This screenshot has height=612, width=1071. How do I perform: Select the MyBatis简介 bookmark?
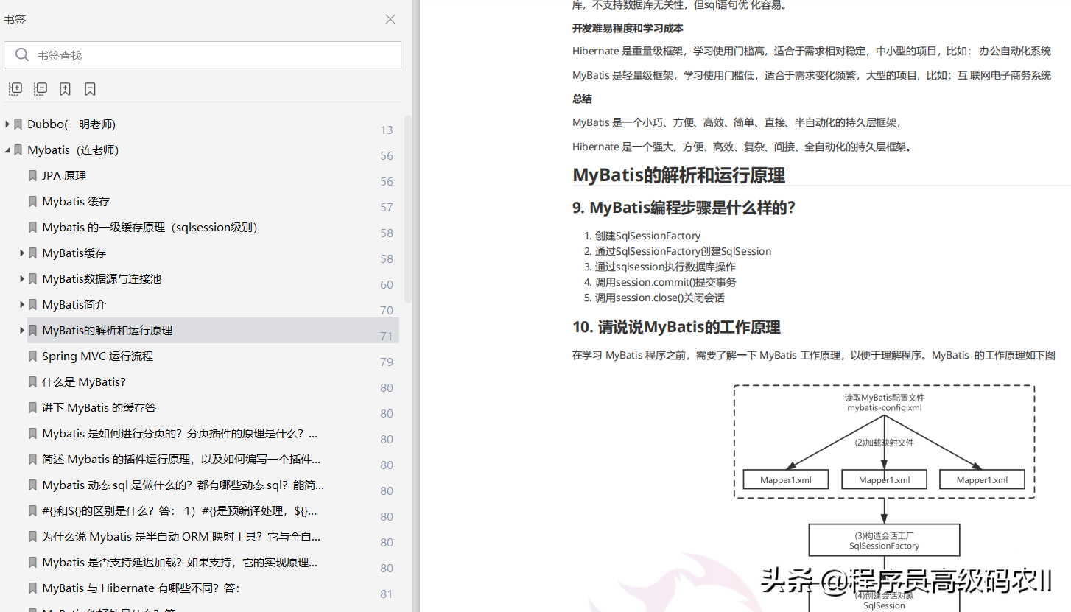pyautogui.click(x=74, y=305)
